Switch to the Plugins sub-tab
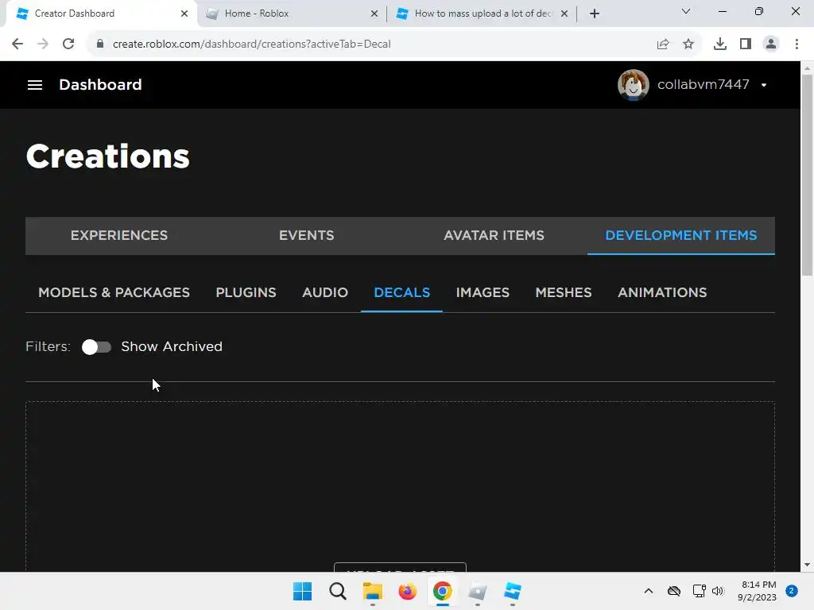This screenshot has height=610, width=814. (246, 292)
